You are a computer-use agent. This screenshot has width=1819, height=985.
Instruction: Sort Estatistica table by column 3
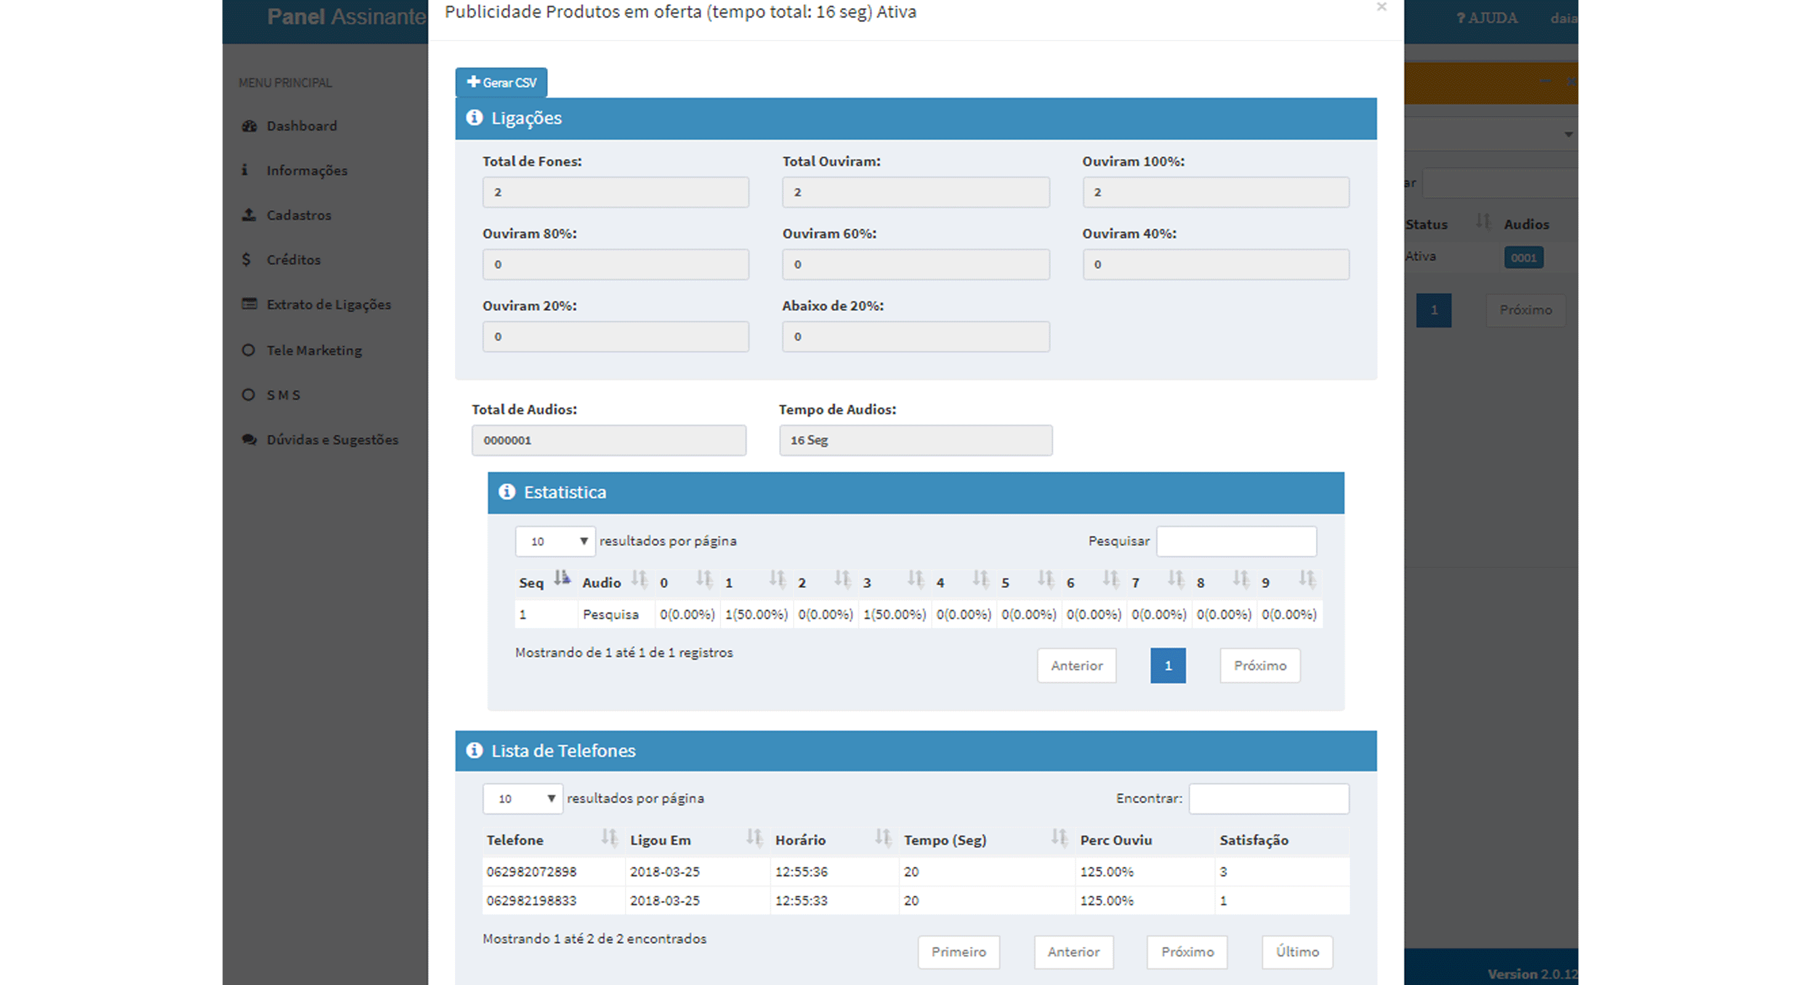pos(895,582)
